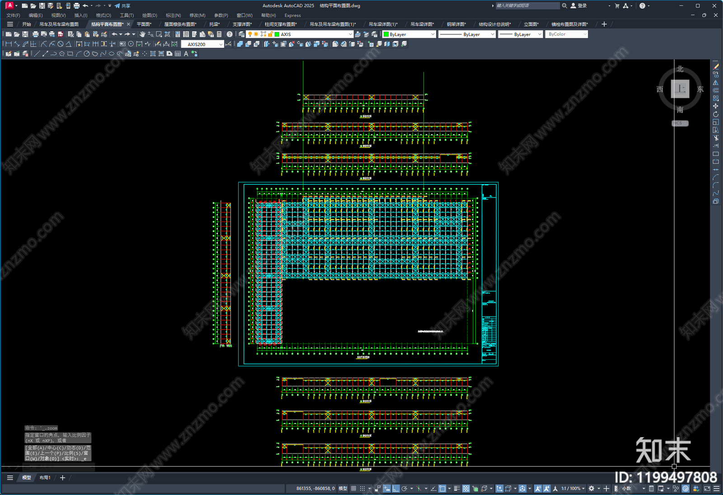Viewport: 723px width, 495px height.
Task: Click the Erase pencil icon on right toolbar
Action: (716, 66)
